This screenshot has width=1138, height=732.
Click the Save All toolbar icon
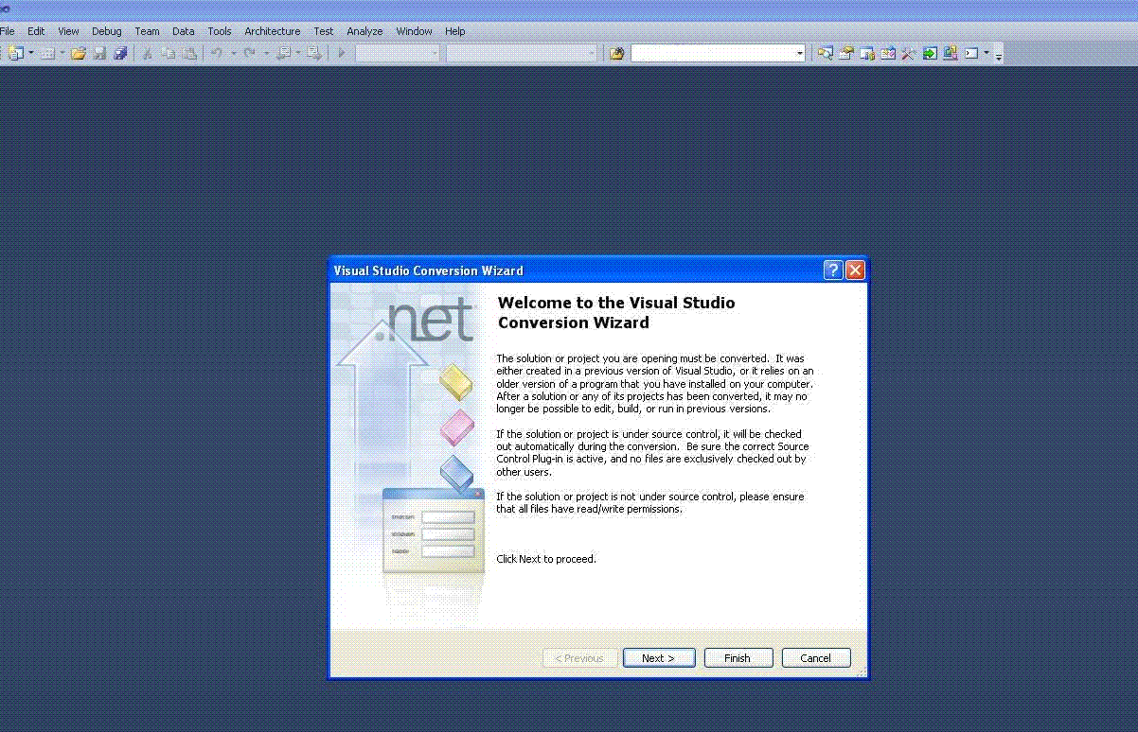tap(120, 53)
